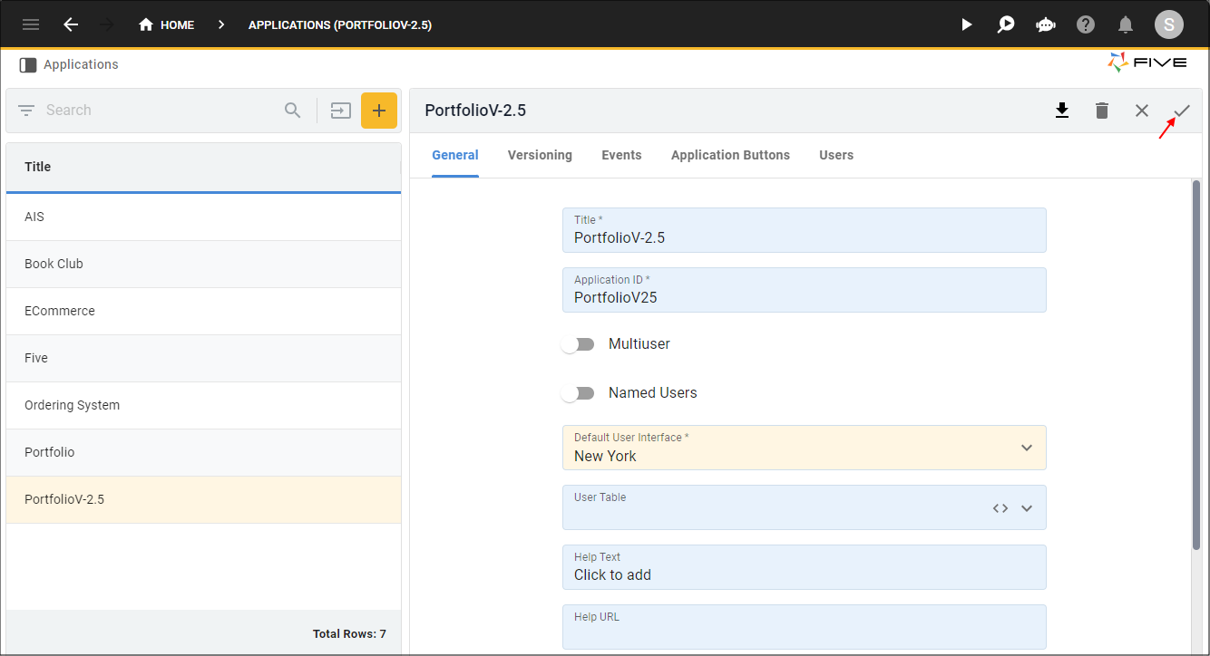Expand the Default User Interface dropdown

(x=1027, y=448)
